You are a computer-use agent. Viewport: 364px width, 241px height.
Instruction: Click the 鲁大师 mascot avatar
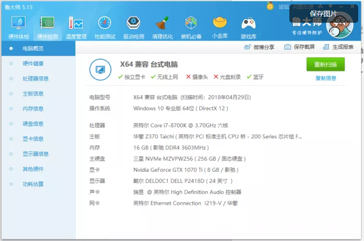coord(340,26)
